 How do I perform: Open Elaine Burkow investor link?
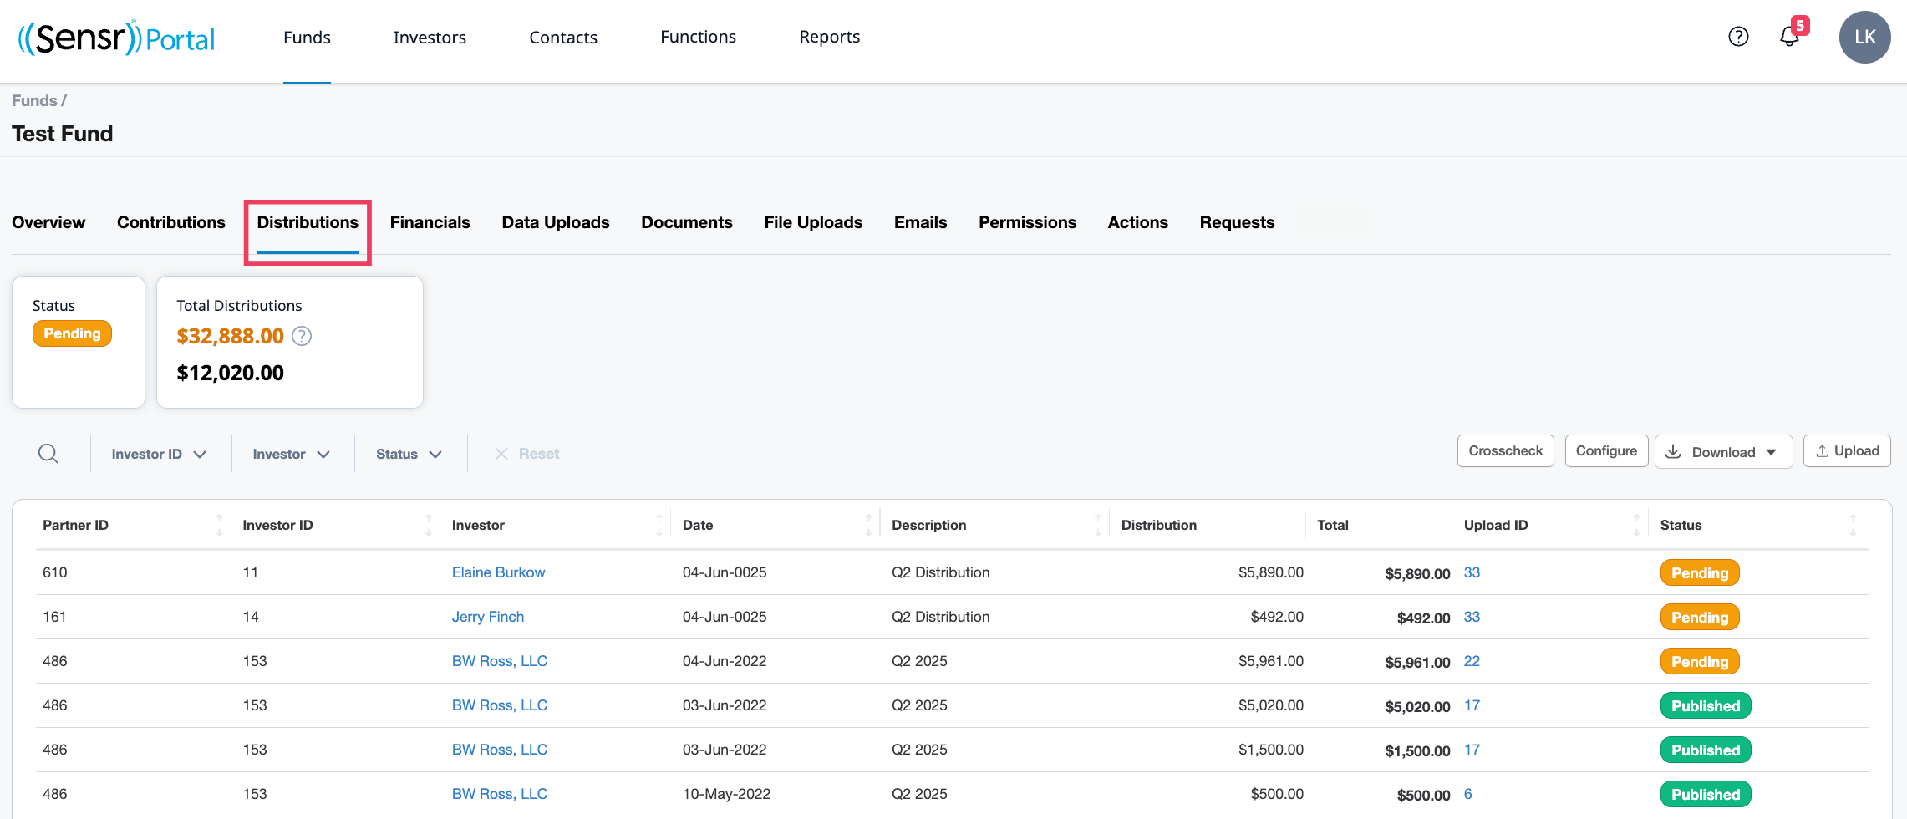point(498,572)
